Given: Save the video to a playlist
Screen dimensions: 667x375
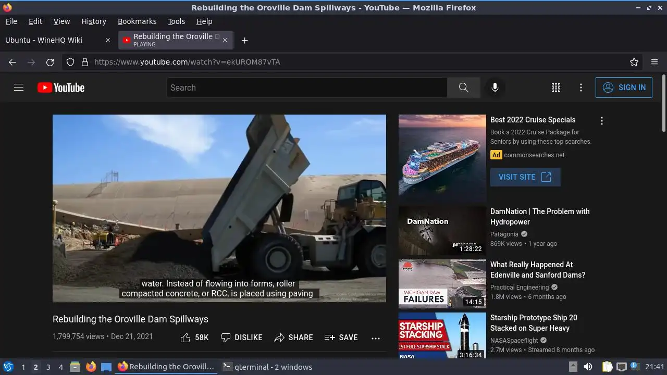Looking at the screenshot, I should click(341, 337).
